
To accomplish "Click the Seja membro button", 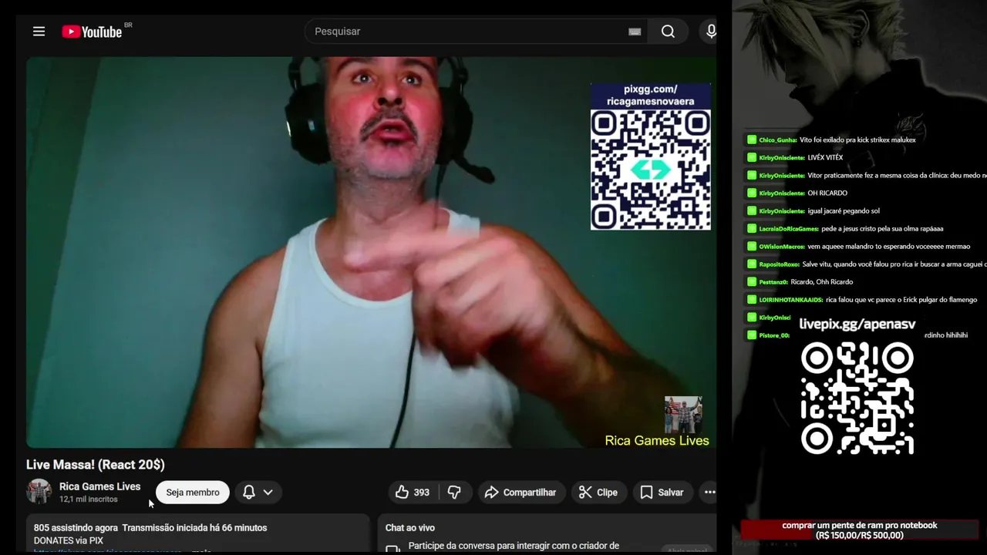I will pos(193,493).
